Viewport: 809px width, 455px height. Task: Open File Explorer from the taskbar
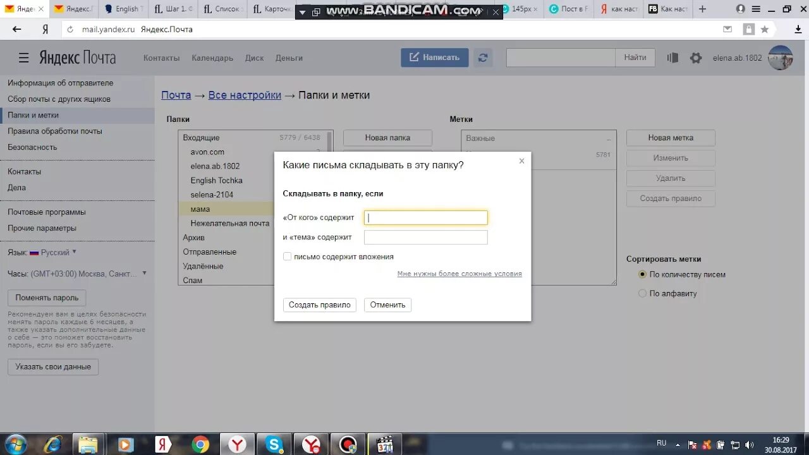88,444
